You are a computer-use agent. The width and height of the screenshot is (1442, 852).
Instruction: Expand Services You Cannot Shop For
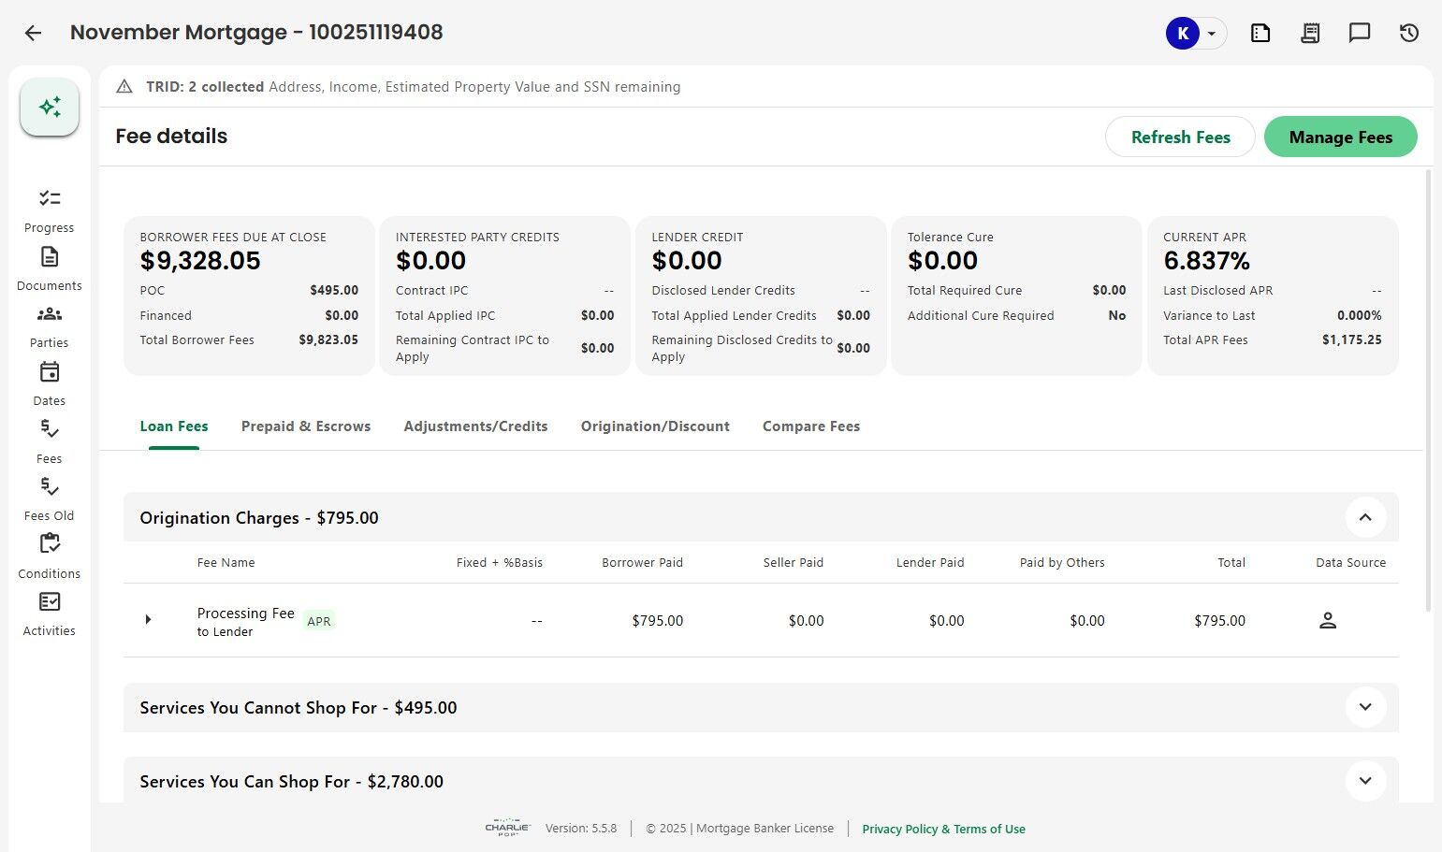[x=1364, y=707]
